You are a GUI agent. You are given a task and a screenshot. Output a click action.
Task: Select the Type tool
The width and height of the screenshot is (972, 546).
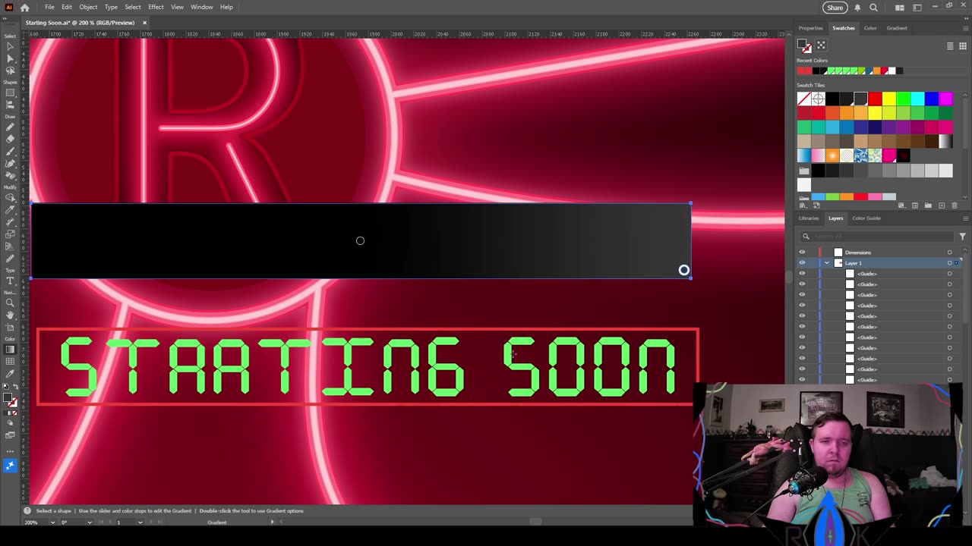point(10,281)
